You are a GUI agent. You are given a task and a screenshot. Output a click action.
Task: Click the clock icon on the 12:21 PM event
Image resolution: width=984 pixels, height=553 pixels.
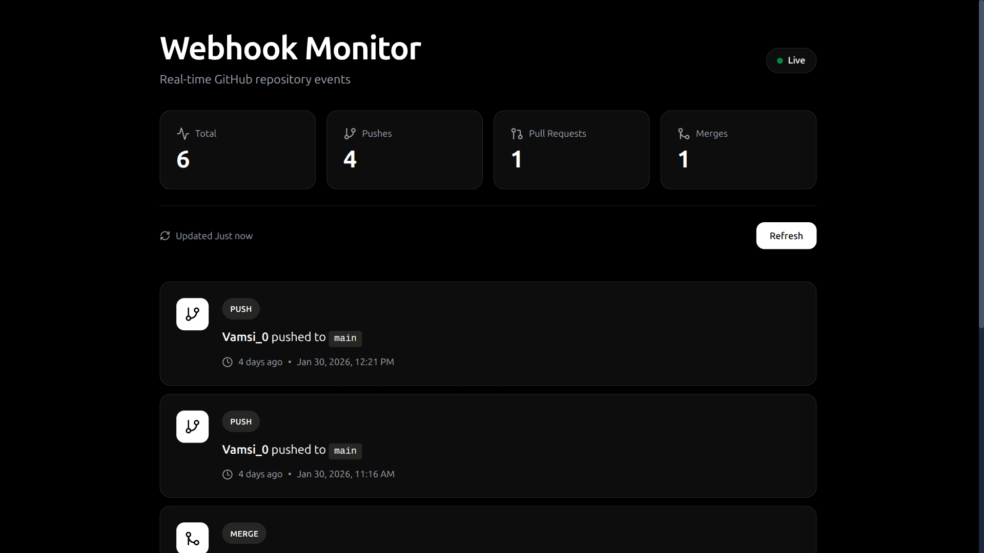pos(228,362)
